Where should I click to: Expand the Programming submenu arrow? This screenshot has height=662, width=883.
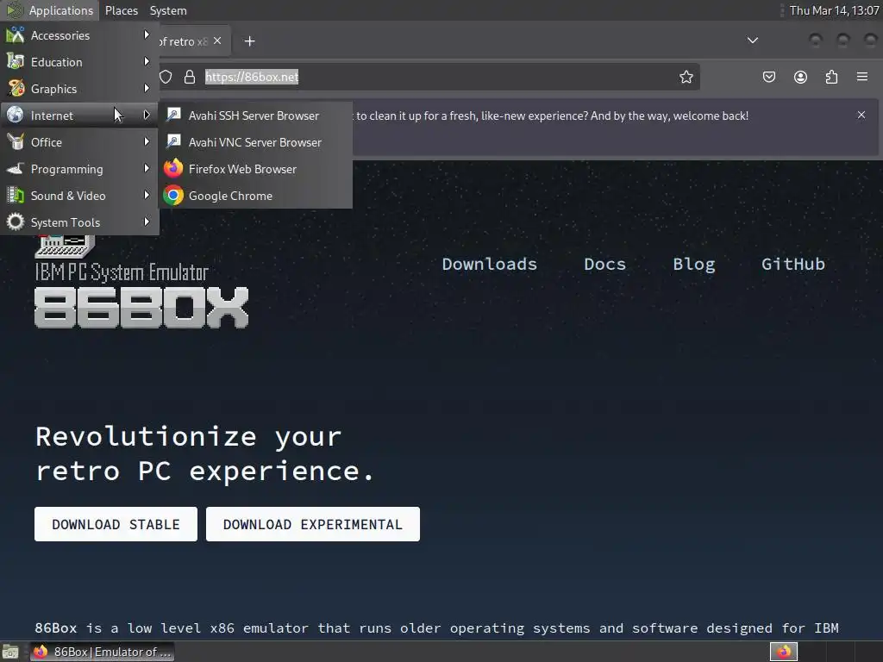point(147,168)
